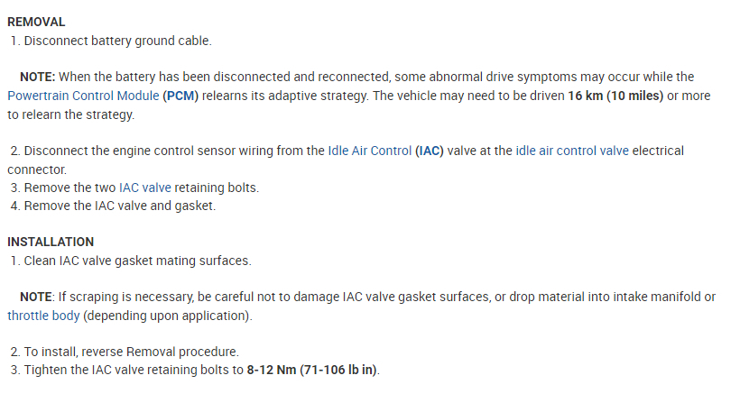Click 'Disconnect battery ground cable' step text
740x403 pixels.
click(117, 41)
